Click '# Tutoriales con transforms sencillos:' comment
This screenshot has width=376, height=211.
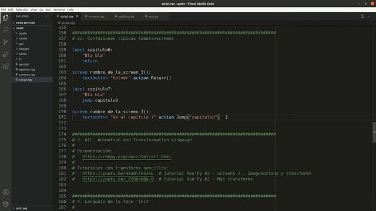coord(120,168)
